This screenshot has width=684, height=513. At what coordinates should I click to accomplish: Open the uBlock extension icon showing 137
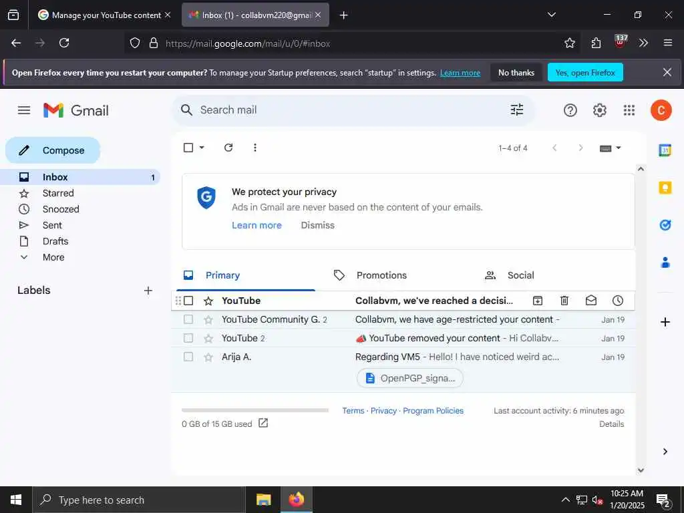(621, 41)
